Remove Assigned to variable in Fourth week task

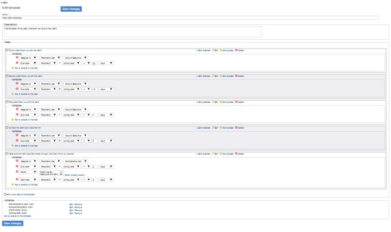[x=17, y=57]
